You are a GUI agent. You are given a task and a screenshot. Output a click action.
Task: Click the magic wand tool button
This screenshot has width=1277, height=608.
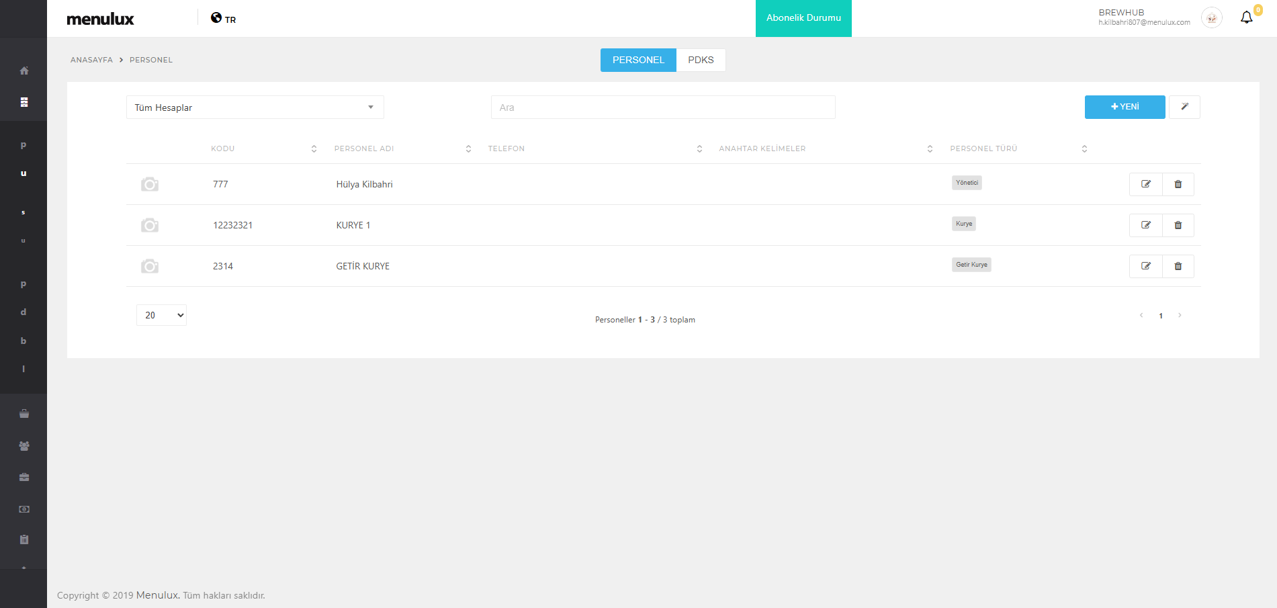1184,107
